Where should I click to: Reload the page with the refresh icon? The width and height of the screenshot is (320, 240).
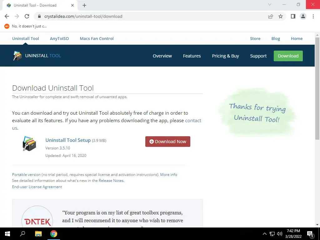coord(27,16)
